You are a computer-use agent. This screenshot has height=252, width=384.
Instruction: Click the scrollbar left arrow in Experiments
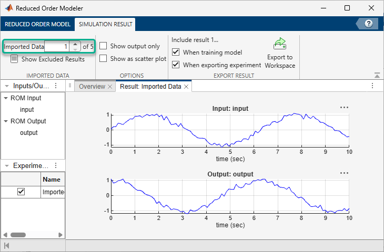[x=5, y=235]
